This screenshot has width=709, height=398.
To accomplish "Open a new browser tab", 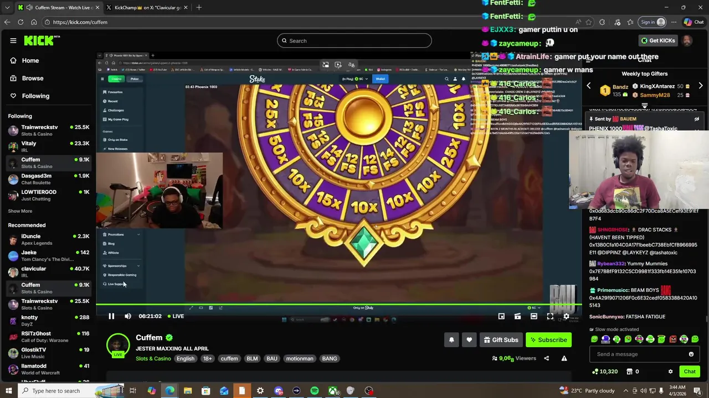I will [199, 8].
